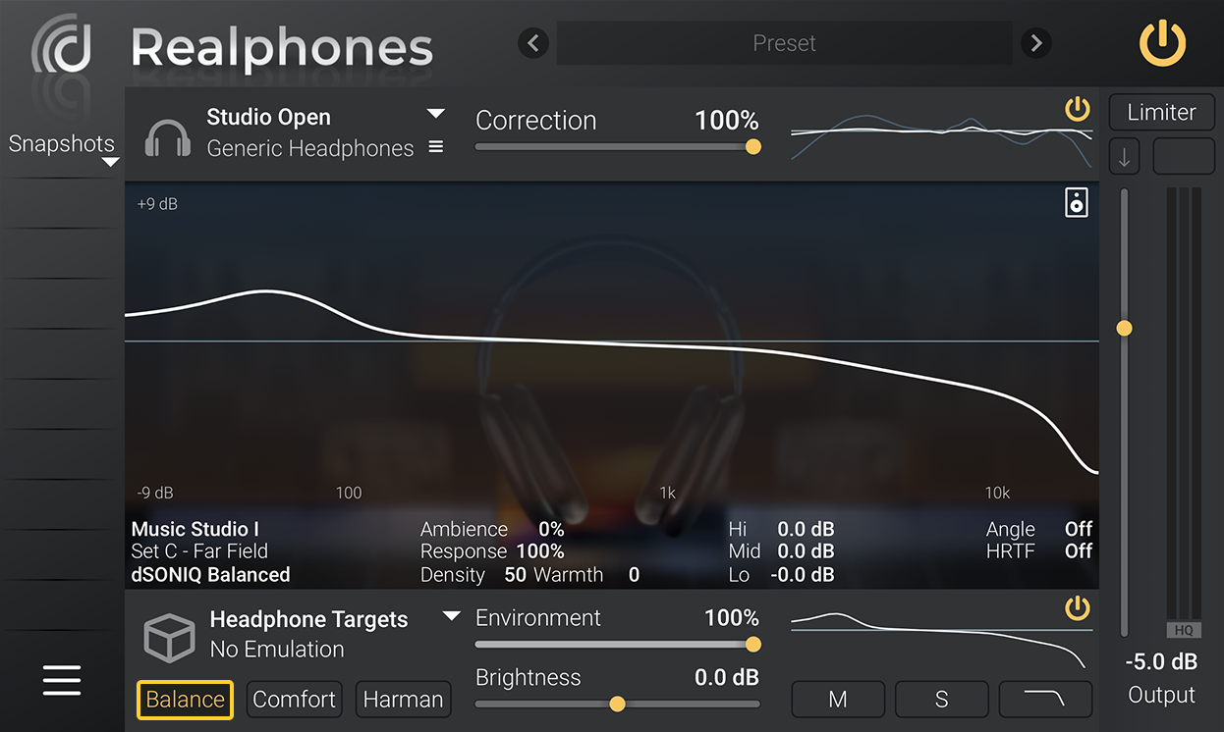Click the speaker icon on the frequency graph

tap(1076, 202)
